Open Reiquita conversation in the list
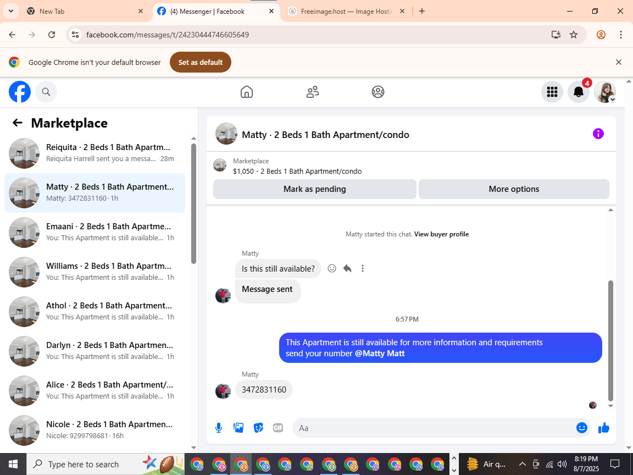Viewport: 633px width, 475px height. click(95, 153)
